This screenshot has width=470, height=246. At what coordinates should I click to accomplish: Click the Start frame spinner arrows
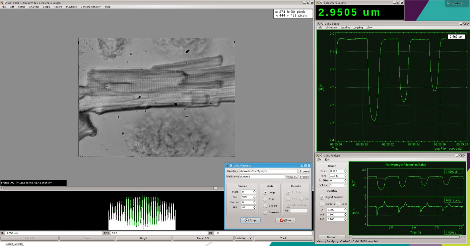pyautogui.click(x=255, y=192)
